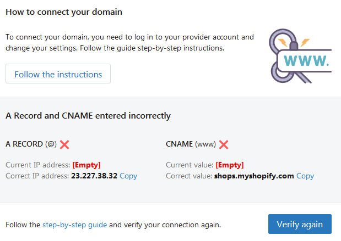341x241 pixels.
Task: Copy the shops.myshopify.com CNAME value
Action: tap(305, 176)
